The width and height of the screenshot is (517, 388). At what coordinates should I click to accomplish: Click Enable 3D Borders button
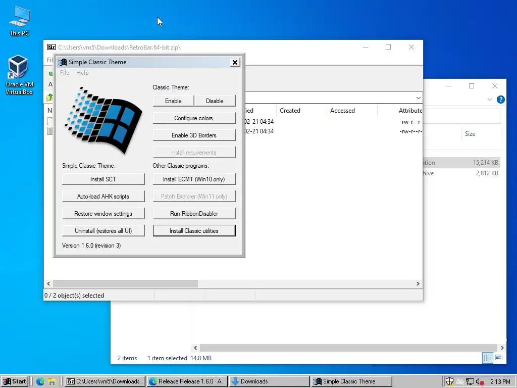(194, 135)
